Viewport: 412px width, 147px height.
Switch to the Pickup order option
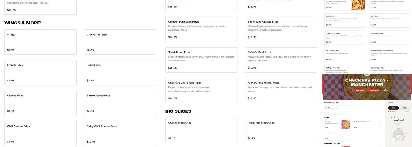(x=404, y=108)
